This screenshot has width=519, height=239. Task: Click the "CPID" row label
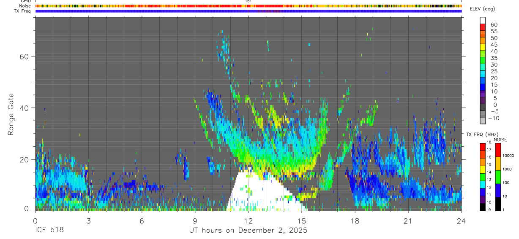click(25, 1)
